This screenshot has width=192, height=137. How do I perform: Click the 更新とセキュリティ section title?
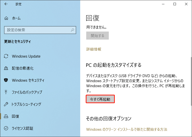pos(17,42)
